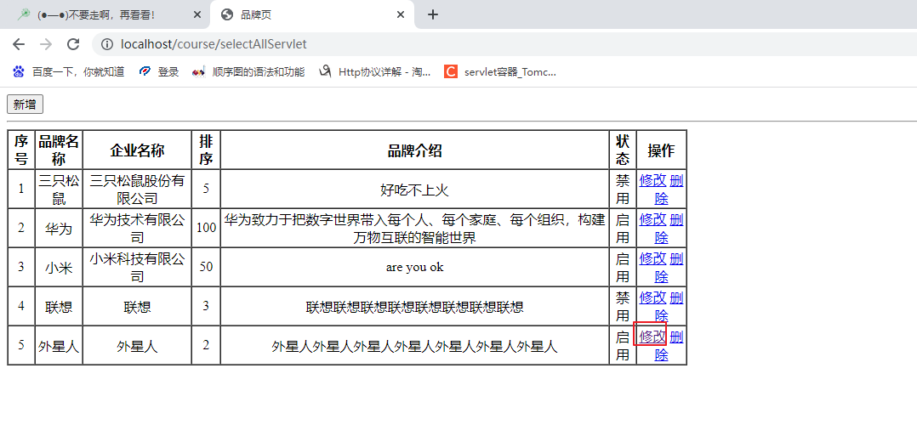Click the 三只松鼠 brand name cell

pyautogui.click(x=59, y=189)
